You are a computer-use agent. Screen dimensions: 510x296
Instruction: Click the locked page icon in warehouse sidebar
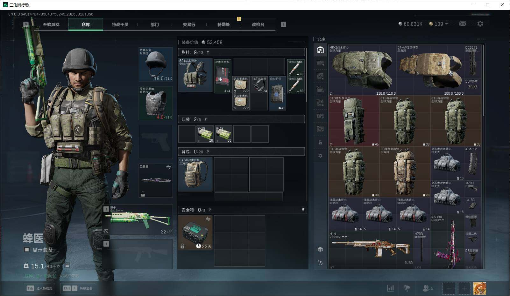point(320,143)
